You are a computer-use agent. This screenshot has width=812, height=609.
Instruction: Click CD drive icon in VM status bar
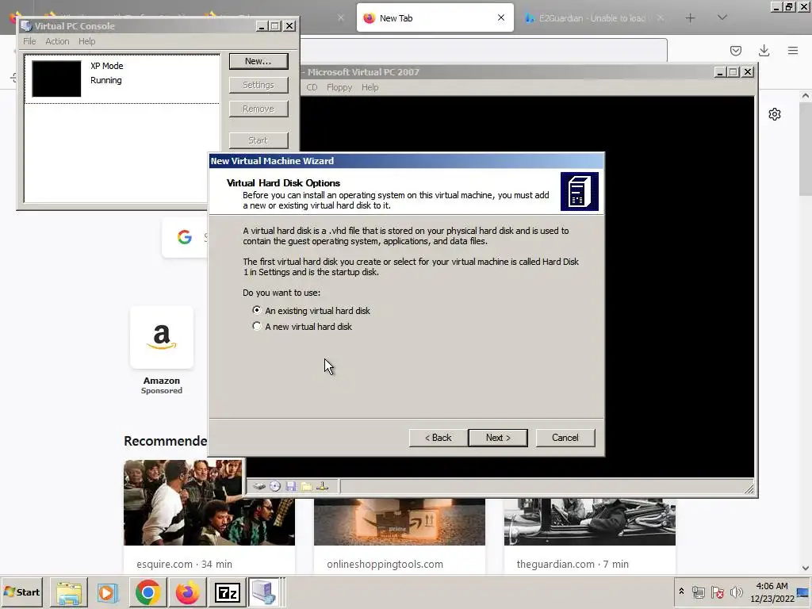pyautogui.click(x=275, y=486)
